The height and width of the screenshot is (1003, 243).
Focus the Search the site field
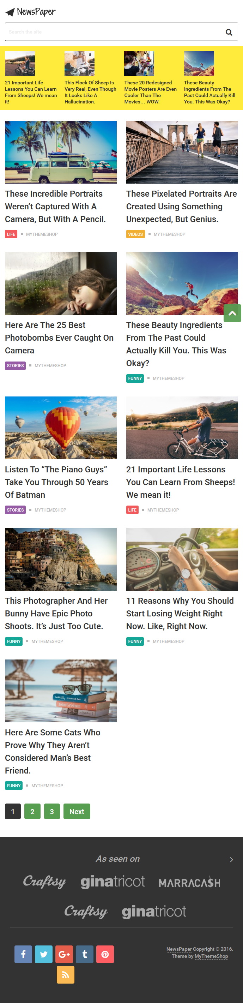click(115, 32)
